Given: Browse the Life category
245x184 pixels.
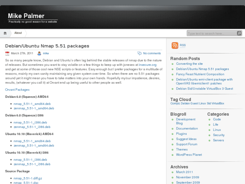Looking at the screenshot, I should (x=216, y=125).
